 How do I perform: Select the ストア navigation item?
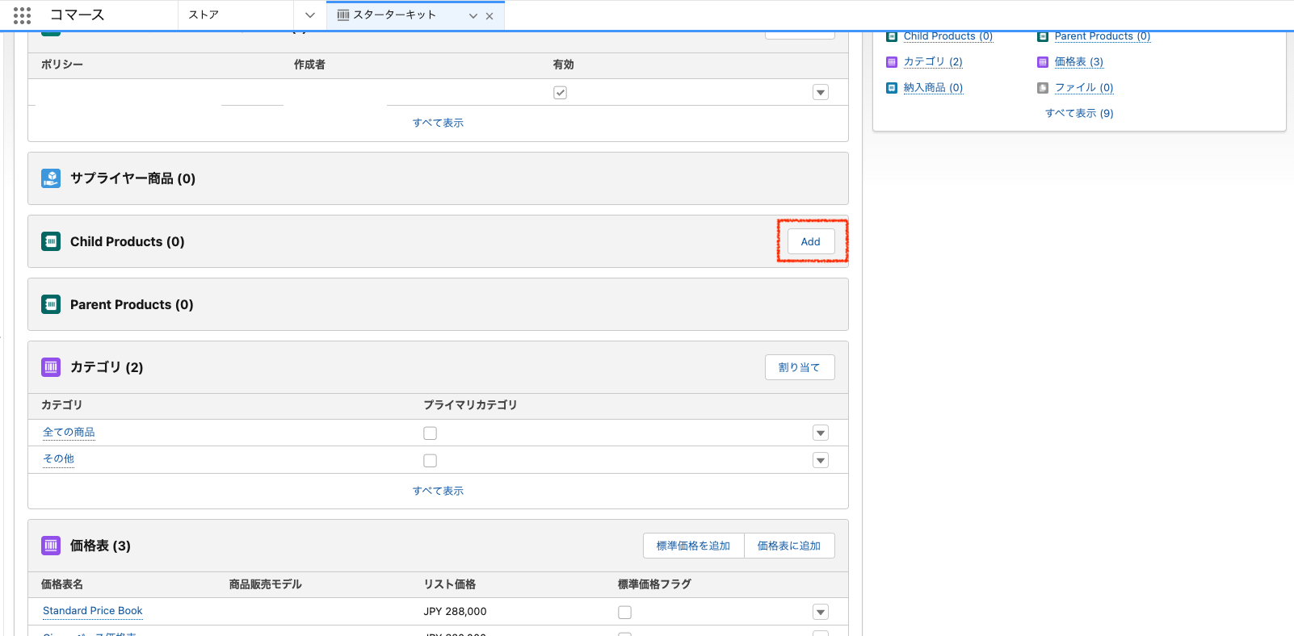pyautogui.click(x=204, y=15)
